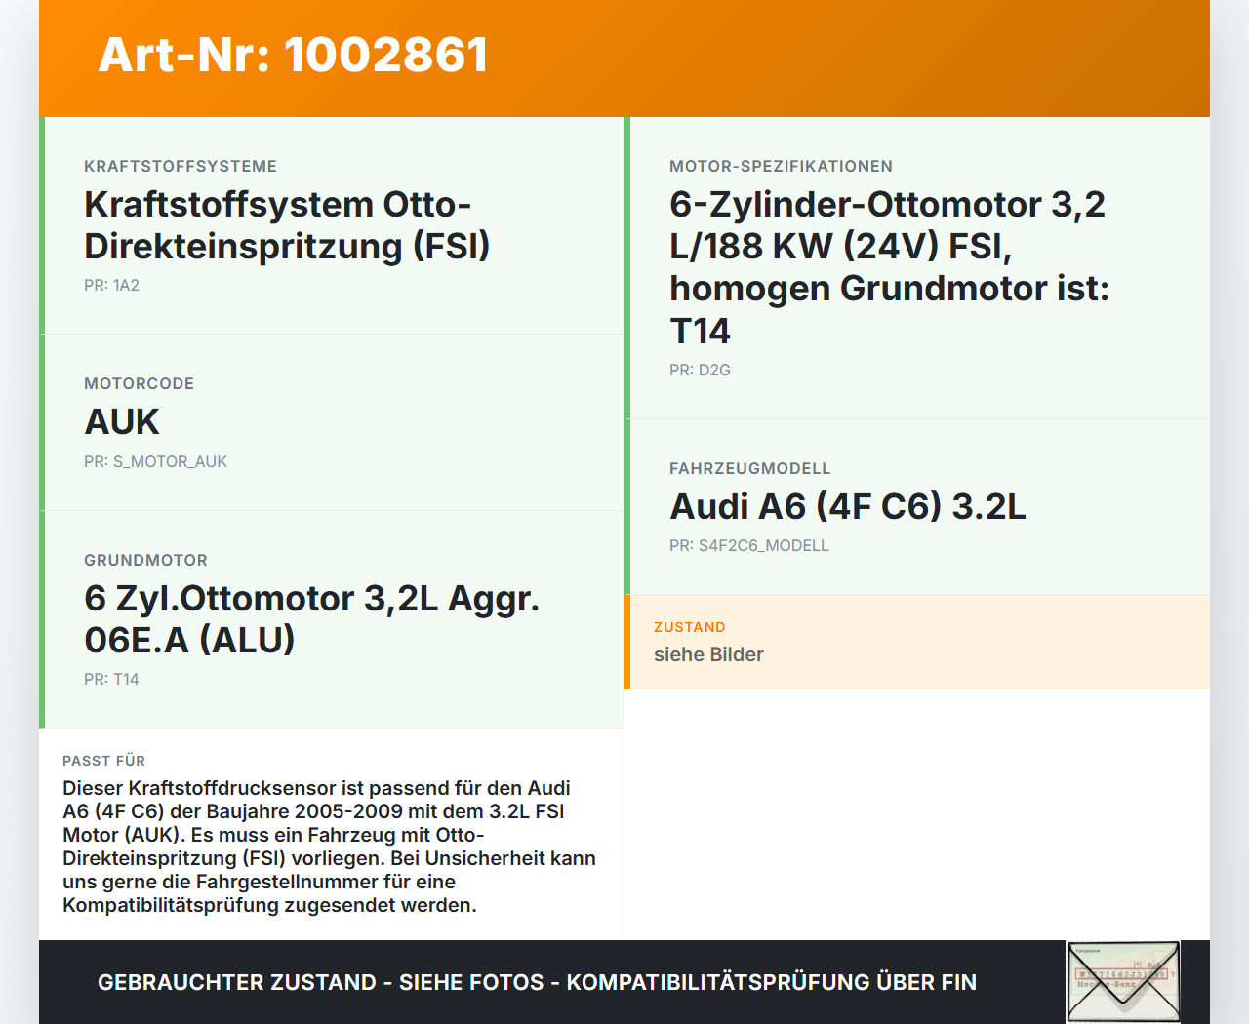Open the envelope thumbnail in the footer
The width and height of the screenshot is (1249, 1024).
1123,982
